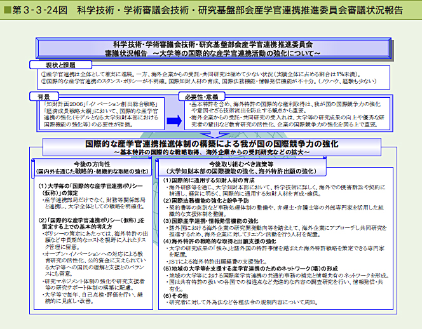422x329 pixels.
Task: Click the '(6)その他' heading
Action: coord(176,295)
